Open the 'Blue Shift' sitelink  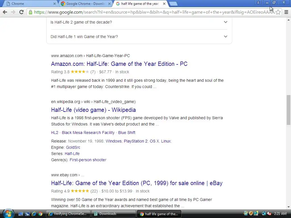(x=127, y=133)
